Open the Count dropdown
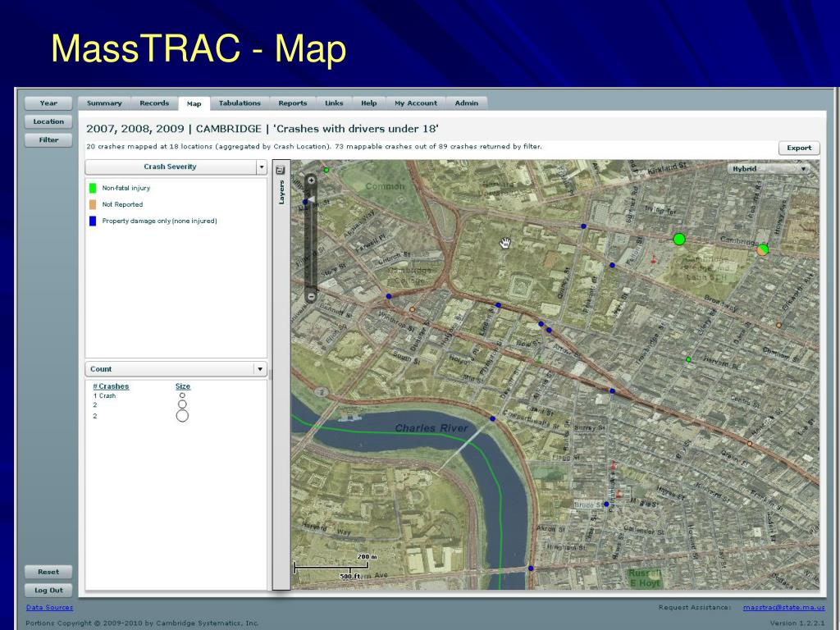840x630 pixels. 176,369
